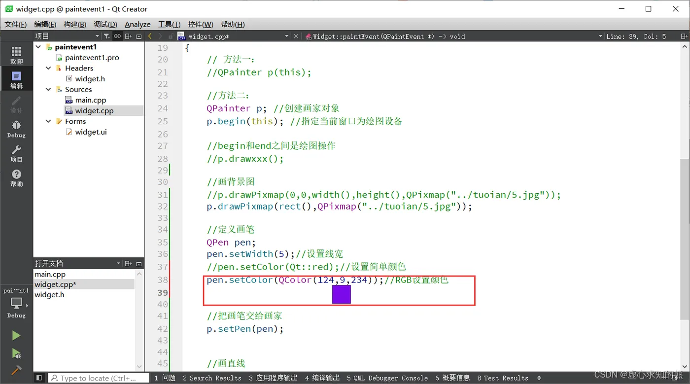The width and height of the screenshot is (690, 384).
Task: Start debugging with the Debug run icon
Action: coord(16,354)
